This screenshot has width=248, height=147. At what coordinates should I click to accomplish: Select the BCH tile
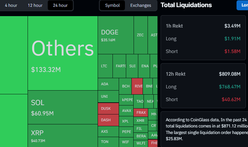[126, 86]
